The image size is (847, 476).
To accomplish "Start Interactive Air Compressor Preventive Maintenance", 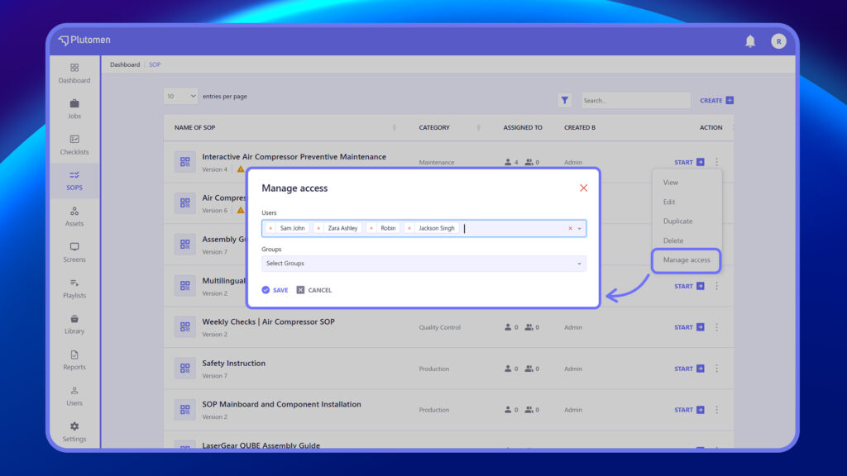I will point(689,162).
